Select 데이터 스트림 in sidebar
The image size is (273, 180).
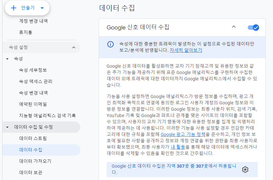point(33,138)
